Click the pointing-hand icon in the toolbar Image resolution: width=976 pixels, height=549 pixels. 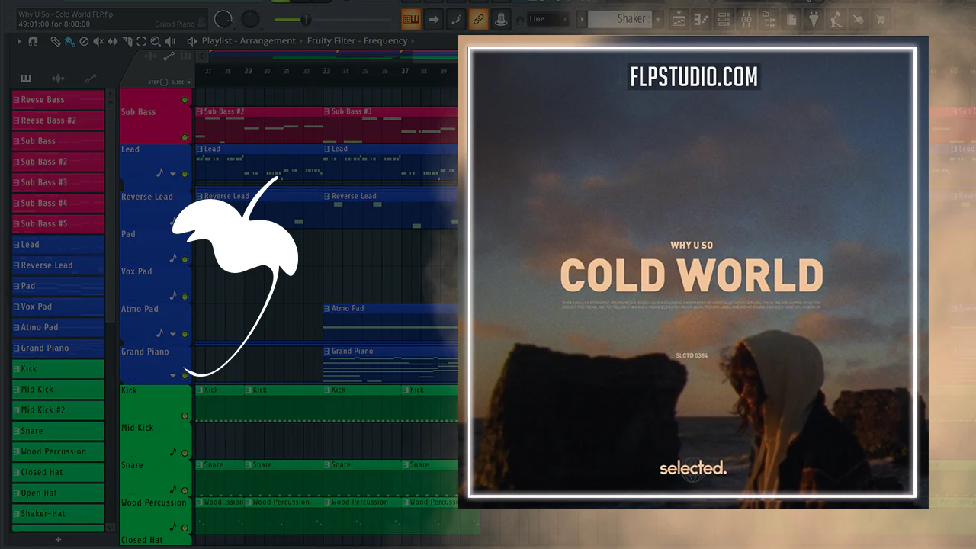click(x=859, y=19)
